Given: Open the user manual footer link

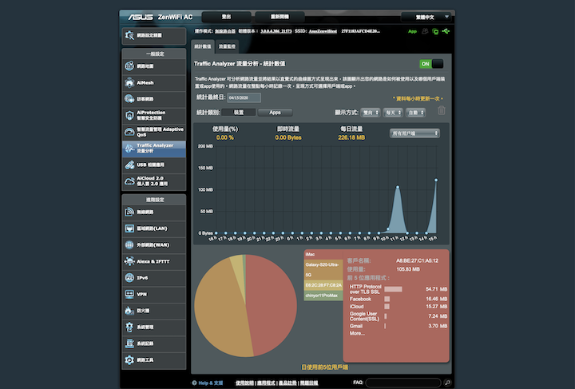Looking at the screenshot, I should [244, 383].
